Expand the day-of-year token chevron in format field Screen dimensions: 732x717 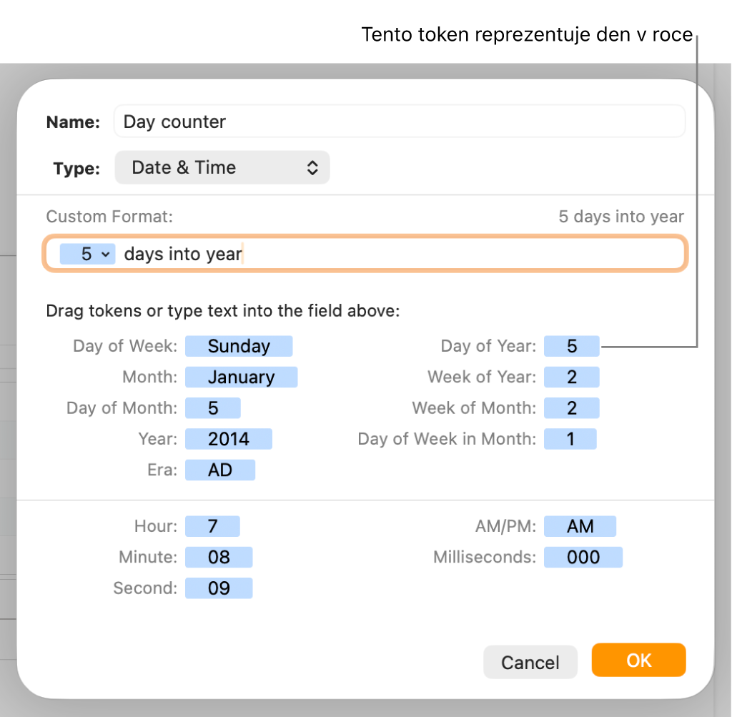tap(106, 254)
